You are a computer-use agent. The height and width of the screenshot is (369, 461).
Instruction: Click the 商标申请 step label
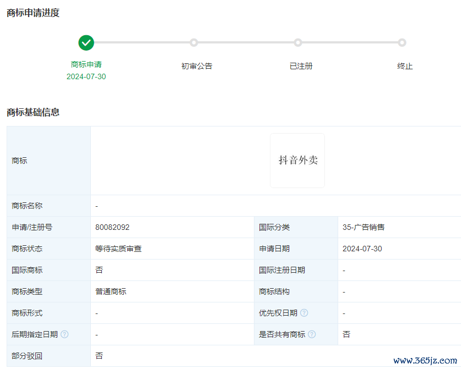(x=86, y=64)
